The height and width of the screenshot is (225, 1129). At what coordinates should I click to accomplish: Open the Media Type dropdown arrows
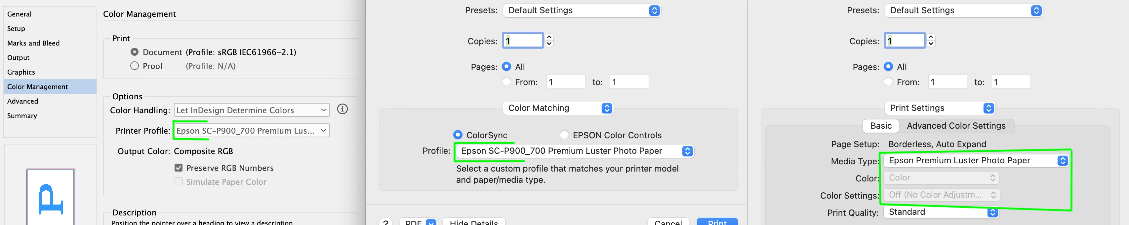click(x=1062, y=161)
